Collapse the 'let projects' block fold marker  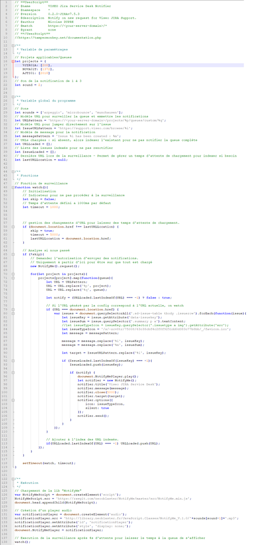point(13,61)
